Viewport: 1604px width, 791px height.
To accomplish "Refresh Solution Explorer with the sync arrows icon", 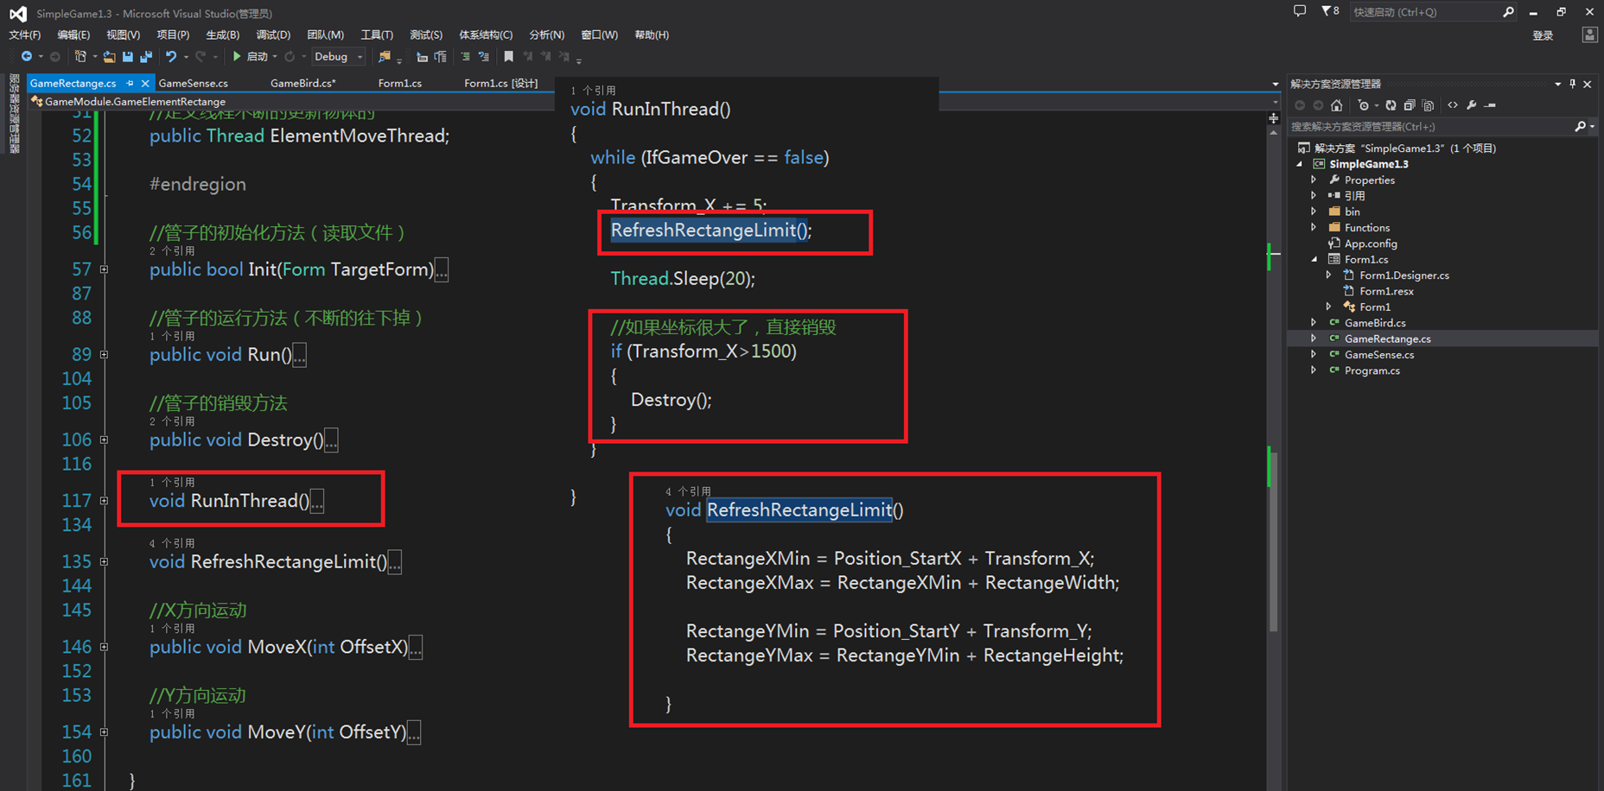I will pyautogui.click(x=1391, y=105).
